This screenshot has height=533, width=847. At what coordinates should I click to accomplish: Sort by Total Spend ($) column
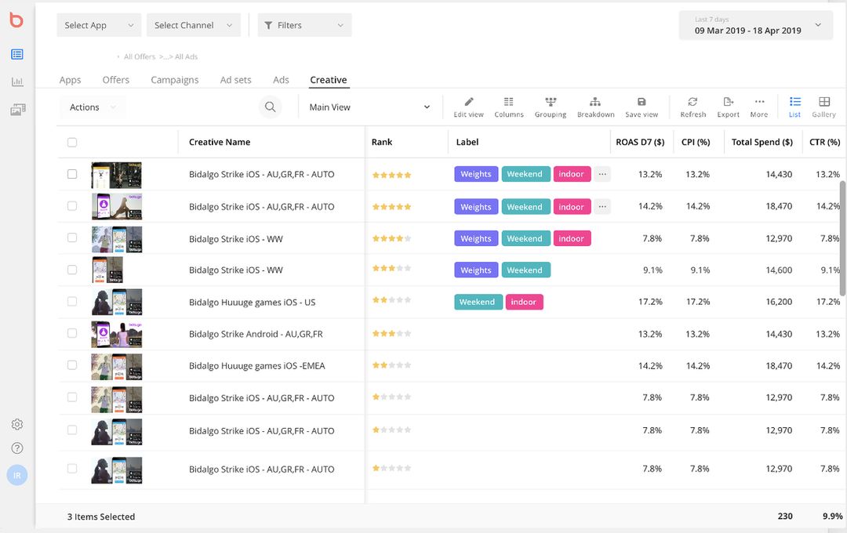coord(762,142)
